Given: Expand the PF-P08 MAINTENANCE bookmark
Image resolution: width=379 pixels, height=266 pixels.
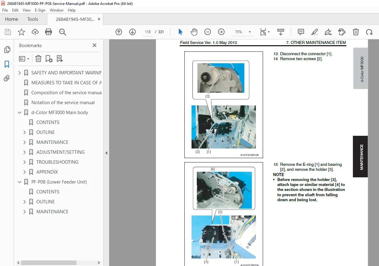Looking at the screenshot, I should 25,212.
